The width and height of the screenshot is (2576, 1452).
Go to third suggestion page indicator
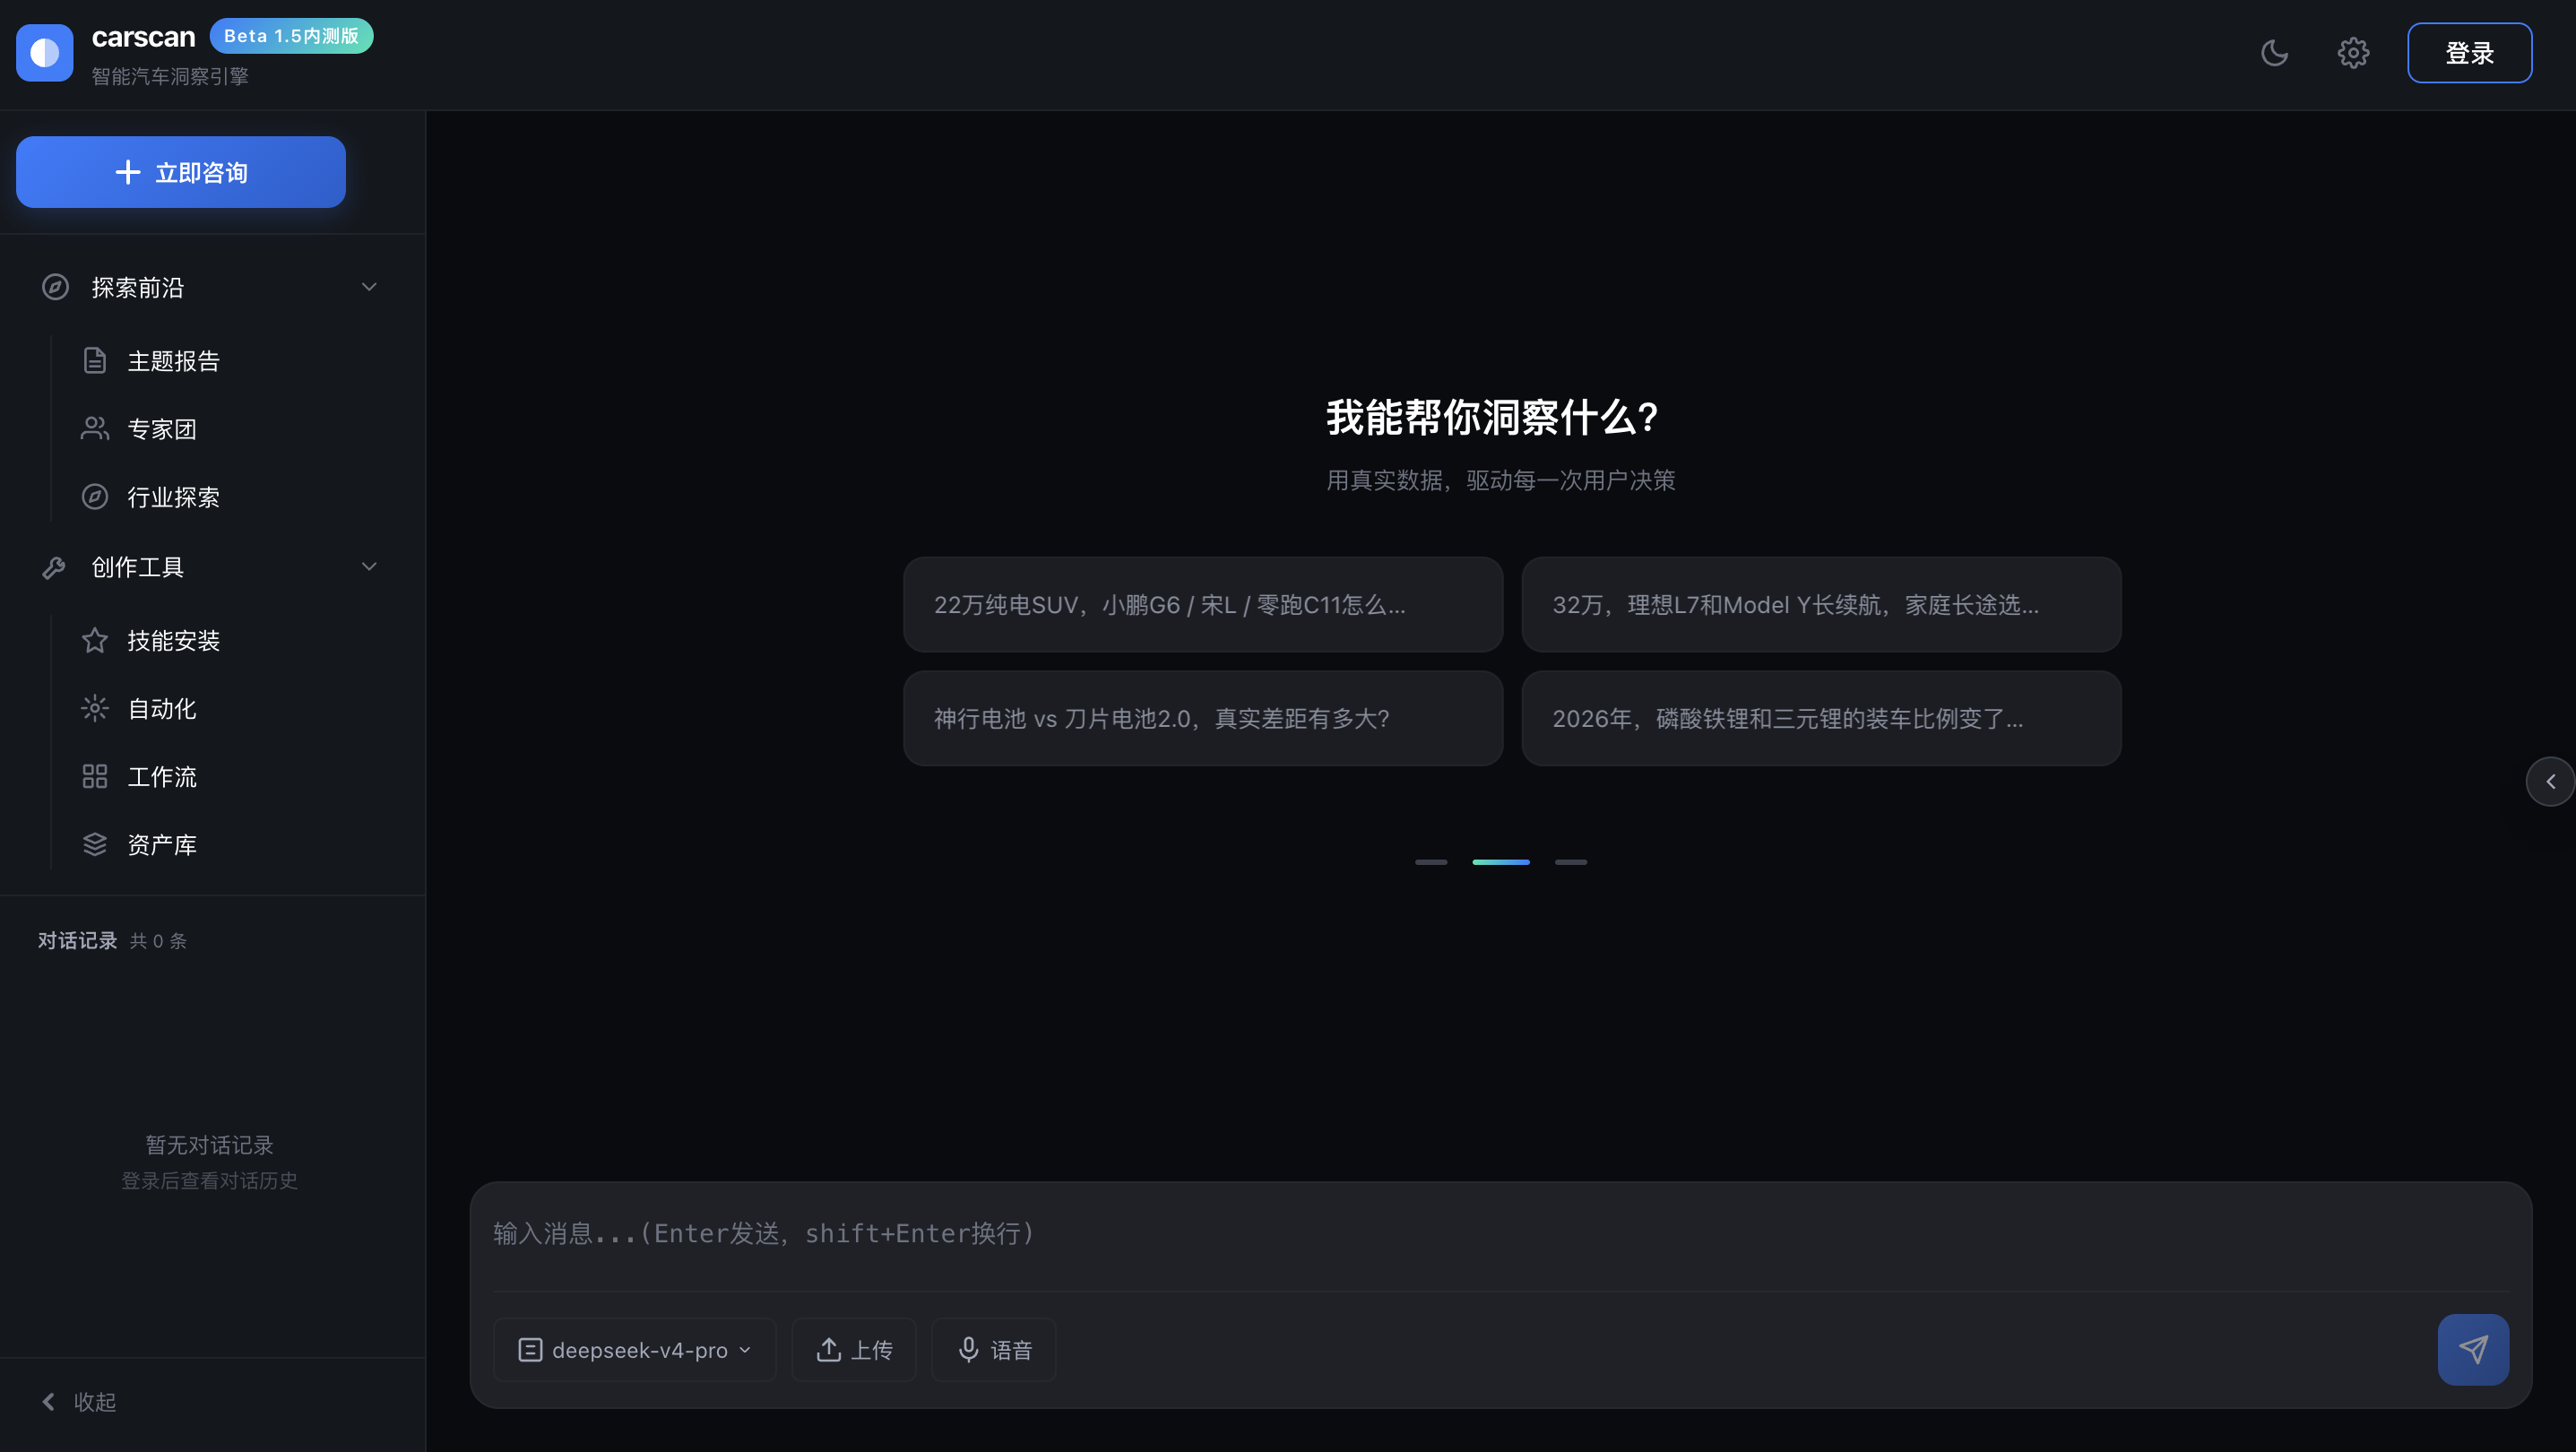[x=1571, y=862]
